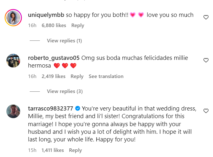View the 1,411 likes list
Screen dimensions: 213x157
(x=52, y=150)
